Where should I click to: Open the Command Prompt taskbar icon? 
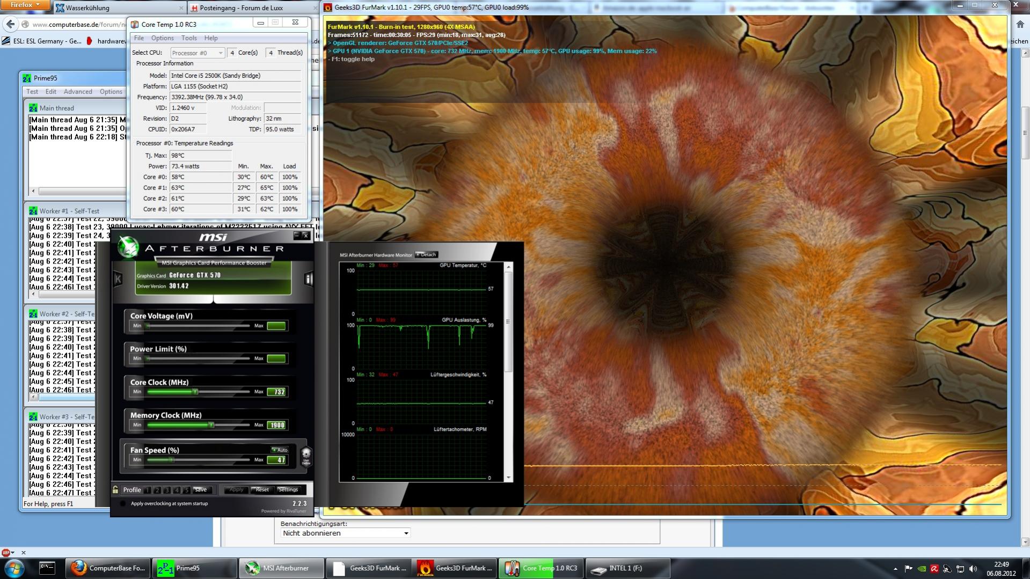click(x=47, y=568)
